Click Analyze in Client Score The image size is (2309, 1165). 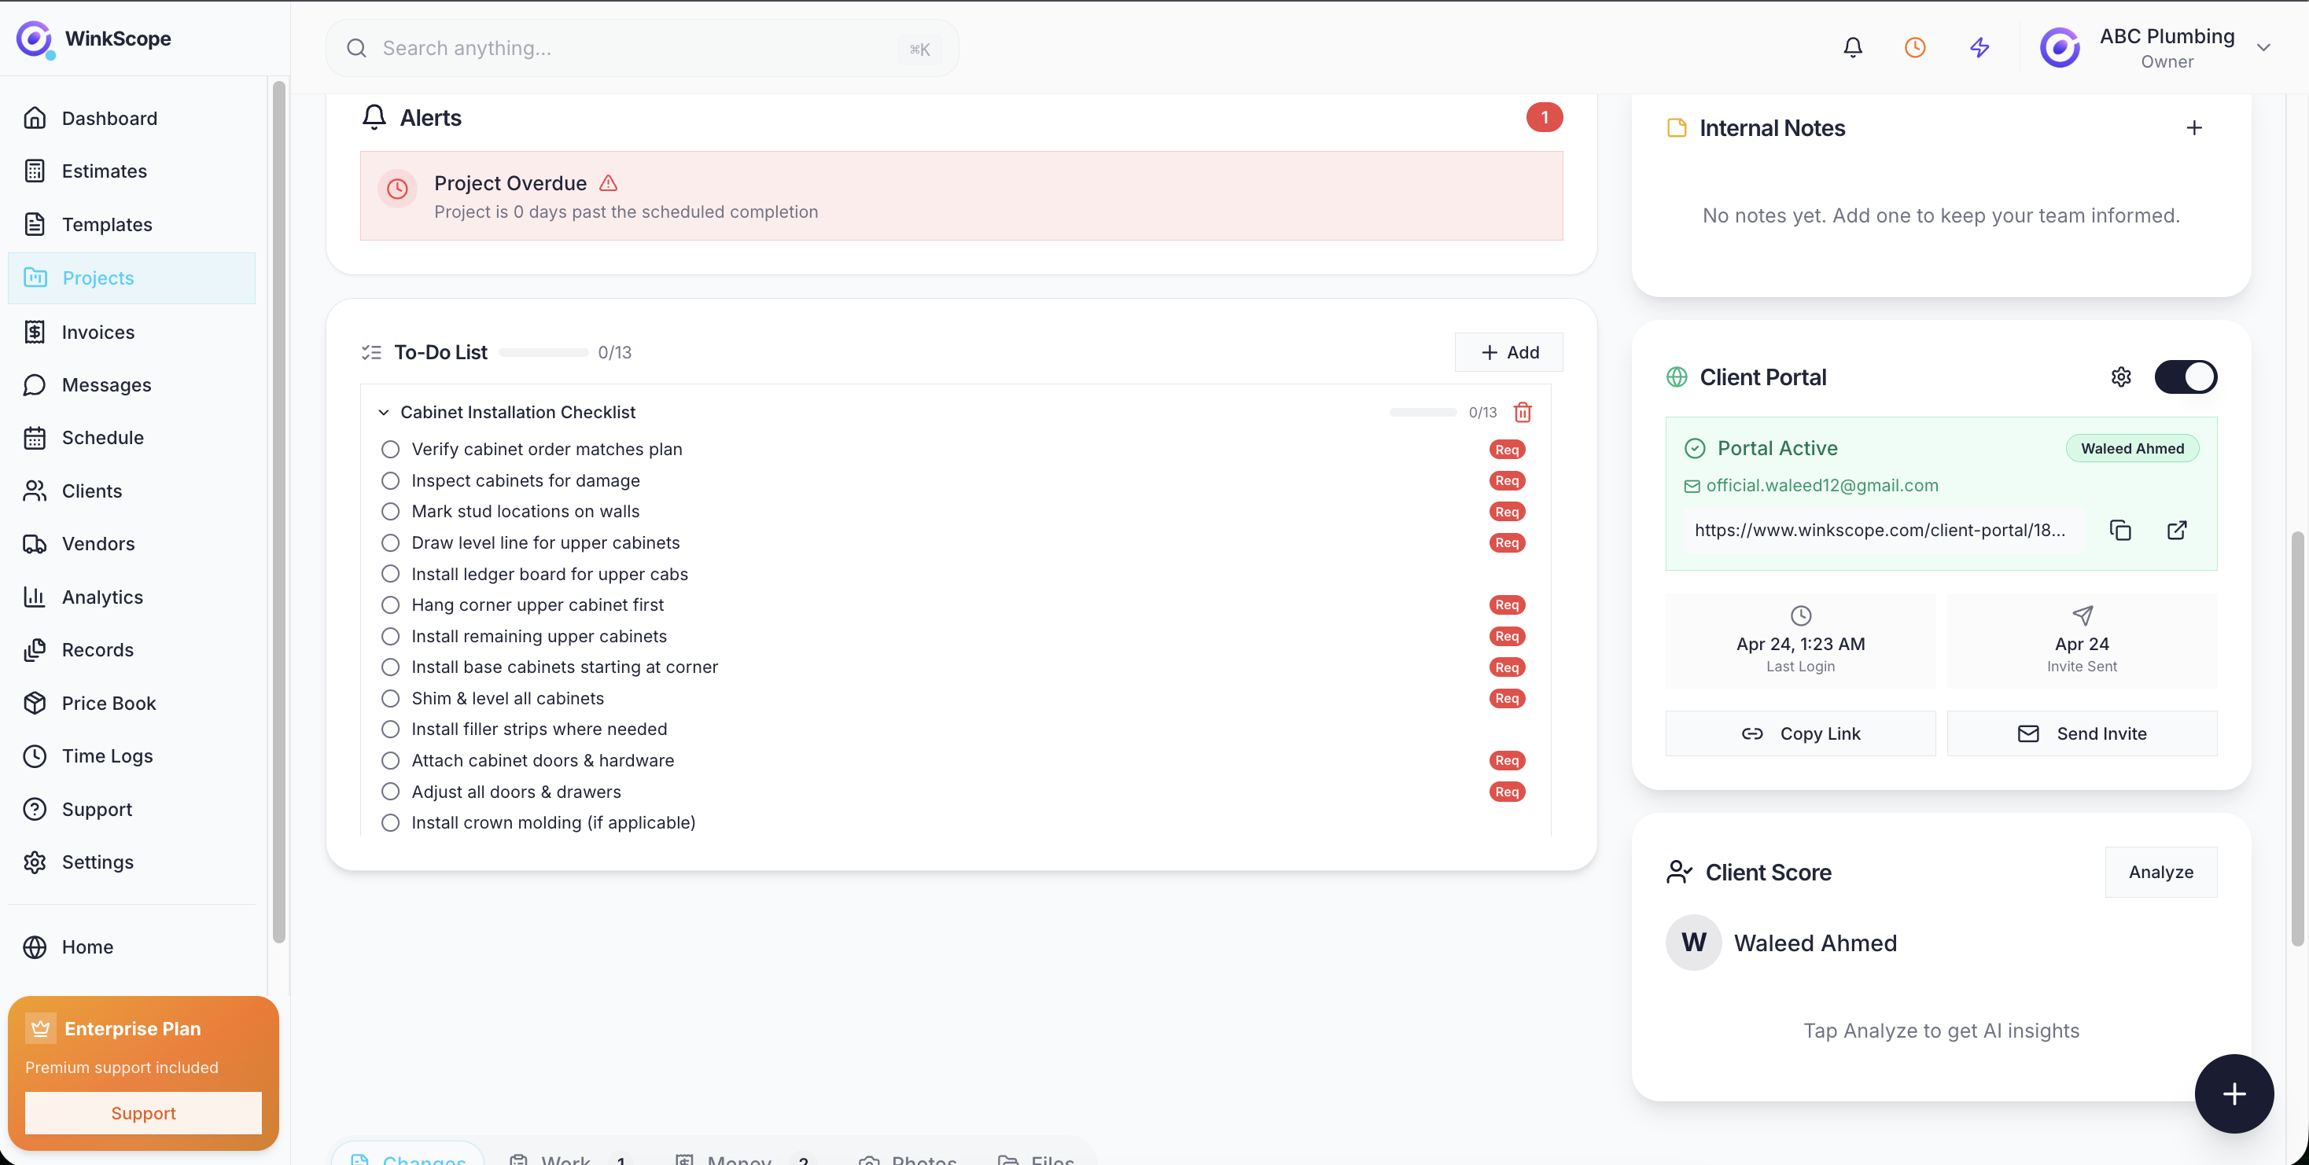[2160, 872]
